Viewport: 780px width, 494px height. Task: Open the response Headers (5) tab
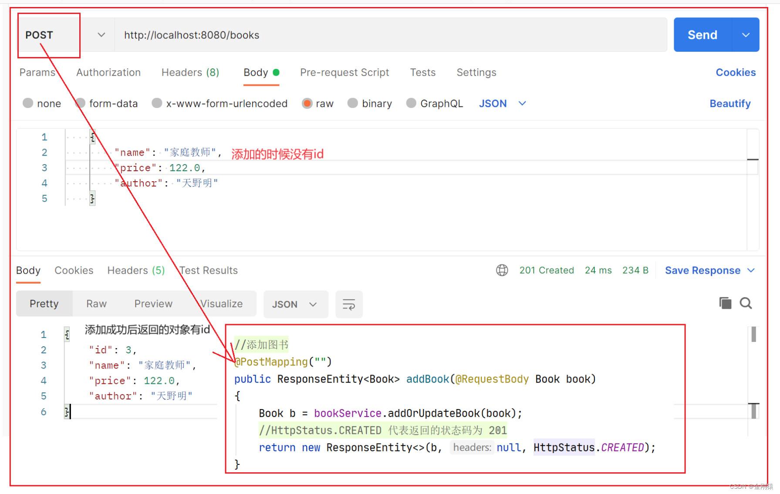(136, 271)
